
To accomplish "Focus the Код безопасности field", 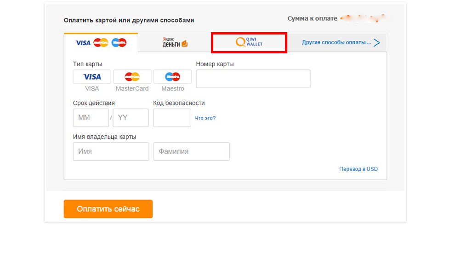I will click(x=172, y=118).
